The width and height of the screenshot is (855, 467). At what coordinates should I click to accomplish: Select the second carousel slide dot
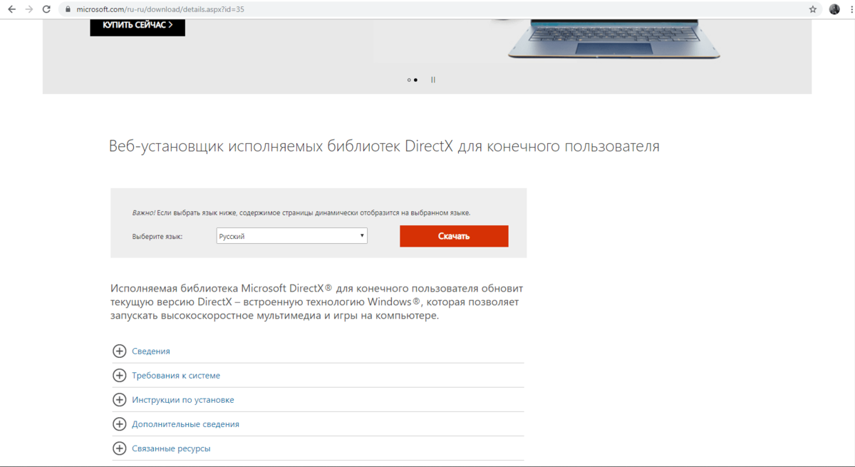coord(415,80)
